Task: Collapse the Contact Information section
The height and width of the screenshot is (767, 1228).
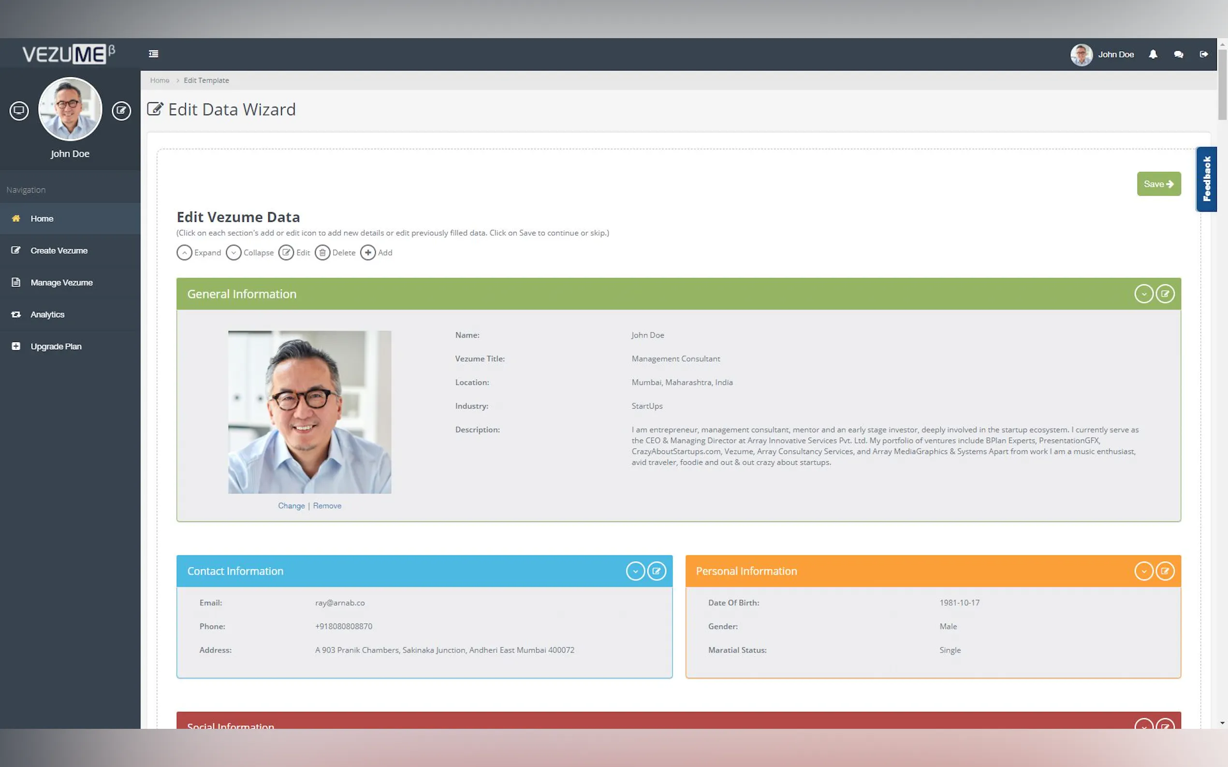Action: click(x=635, y=571)
